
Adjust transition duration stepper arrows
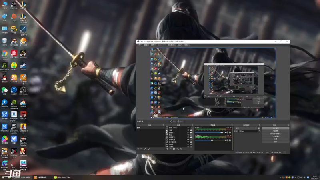point(259,131)
